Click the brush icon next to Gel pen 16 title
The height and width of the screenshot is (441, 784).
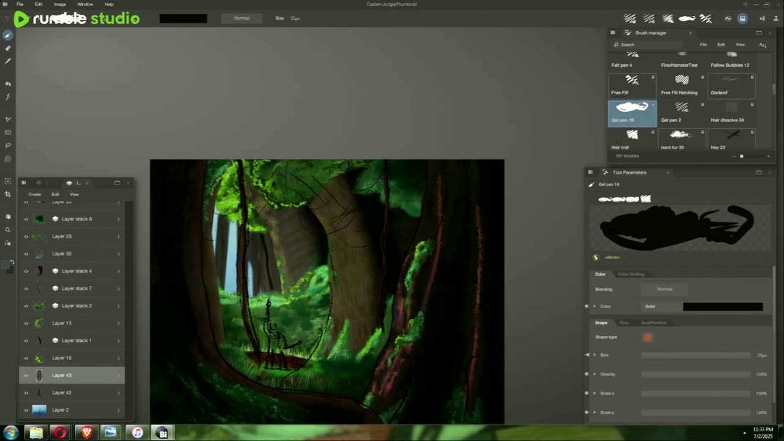[x=592, y=184]
